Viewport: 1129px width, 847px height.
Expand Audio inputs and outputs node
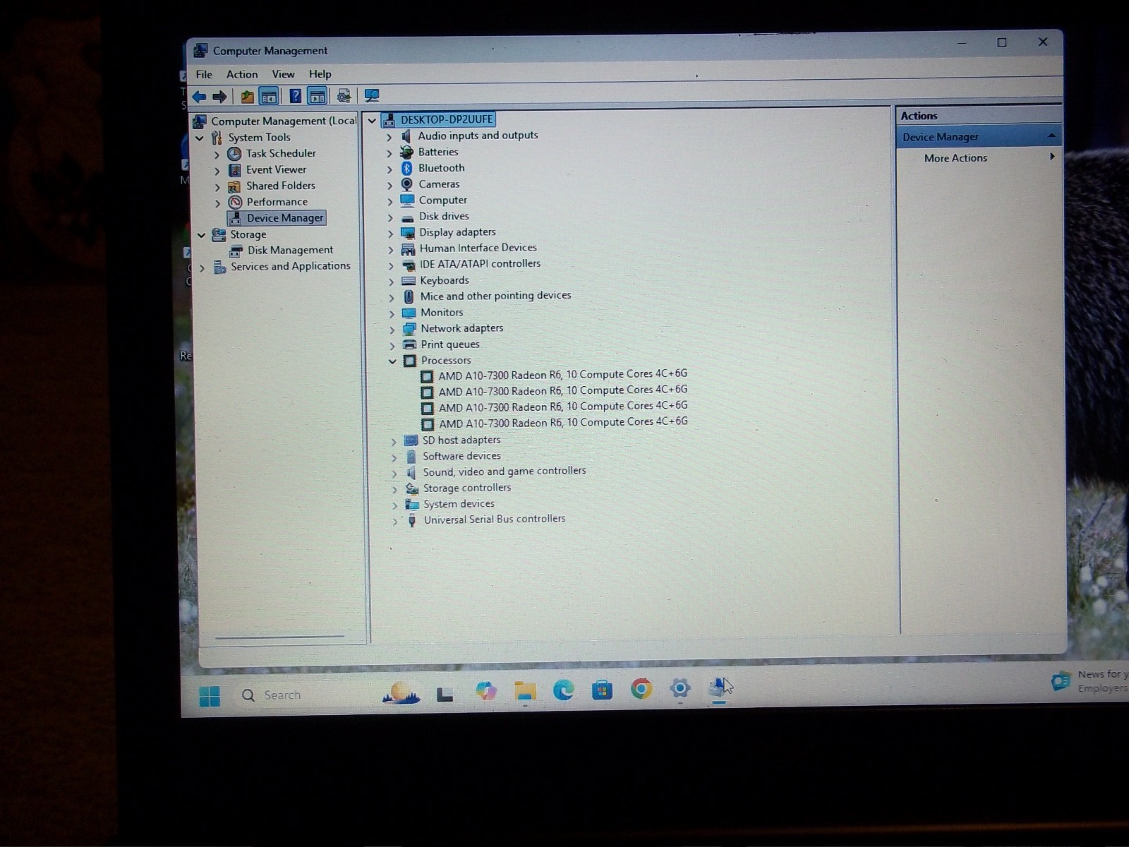pos(390,136)
